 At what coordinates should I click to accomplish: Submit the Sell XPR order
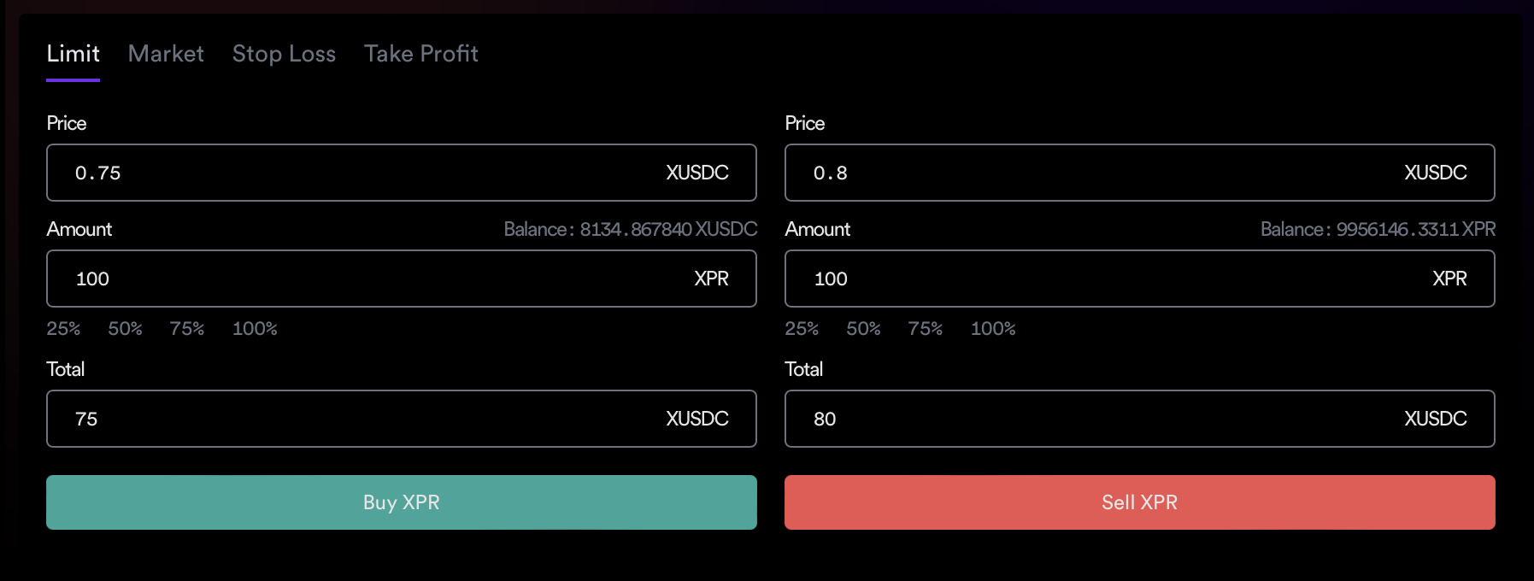(1140, 502)
